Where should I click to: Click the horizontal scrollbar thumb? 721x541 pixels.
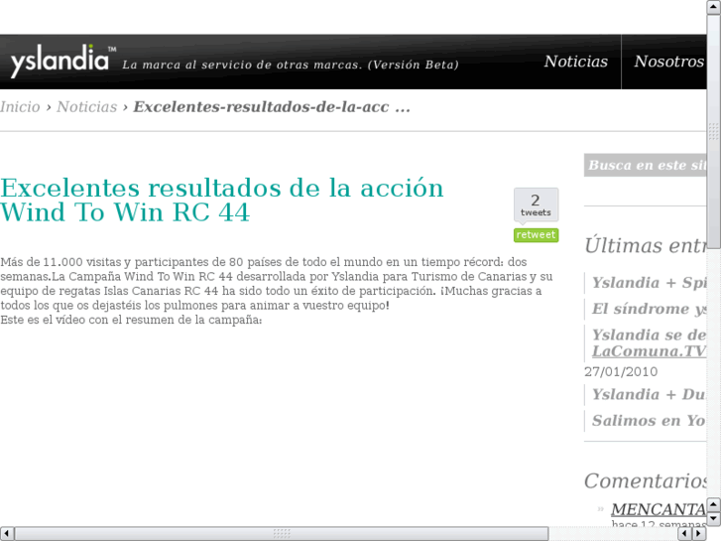click(x=282, y=534)
